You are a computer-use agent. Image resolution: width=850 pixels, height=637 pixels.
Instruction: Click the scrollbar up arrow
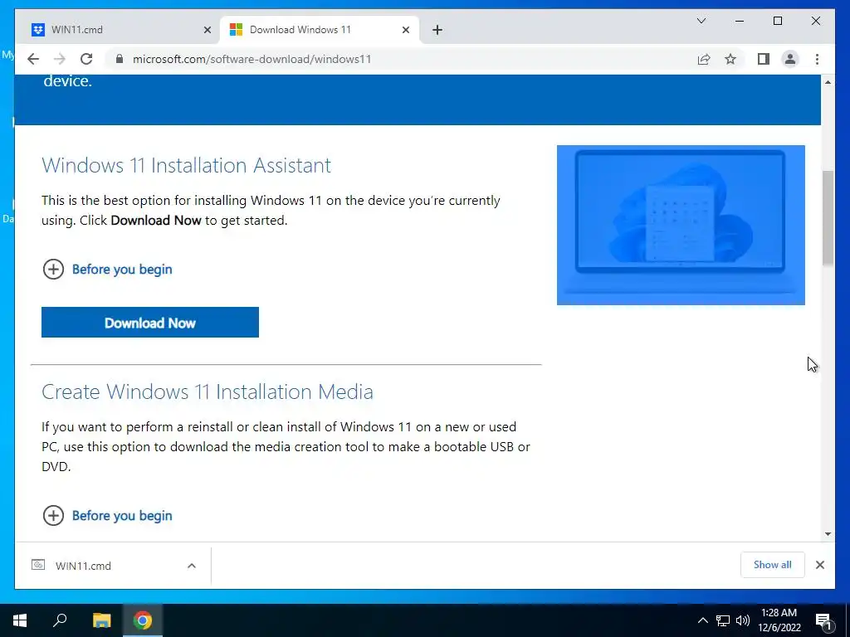[x=828, y=82]
